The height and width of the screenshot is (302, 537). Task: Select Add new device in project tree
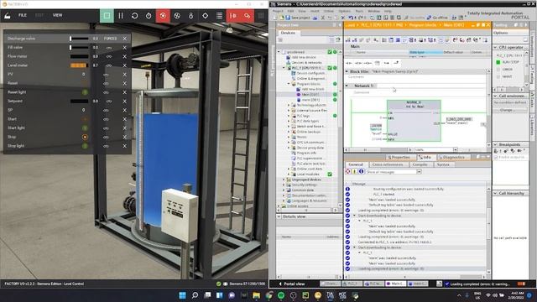click(304, 57)
